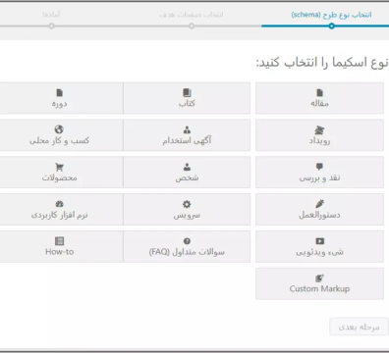Screen dimensions: 389x353
Task: Choose the gear icon for سرویس
Action: click(x=187, y=204)
